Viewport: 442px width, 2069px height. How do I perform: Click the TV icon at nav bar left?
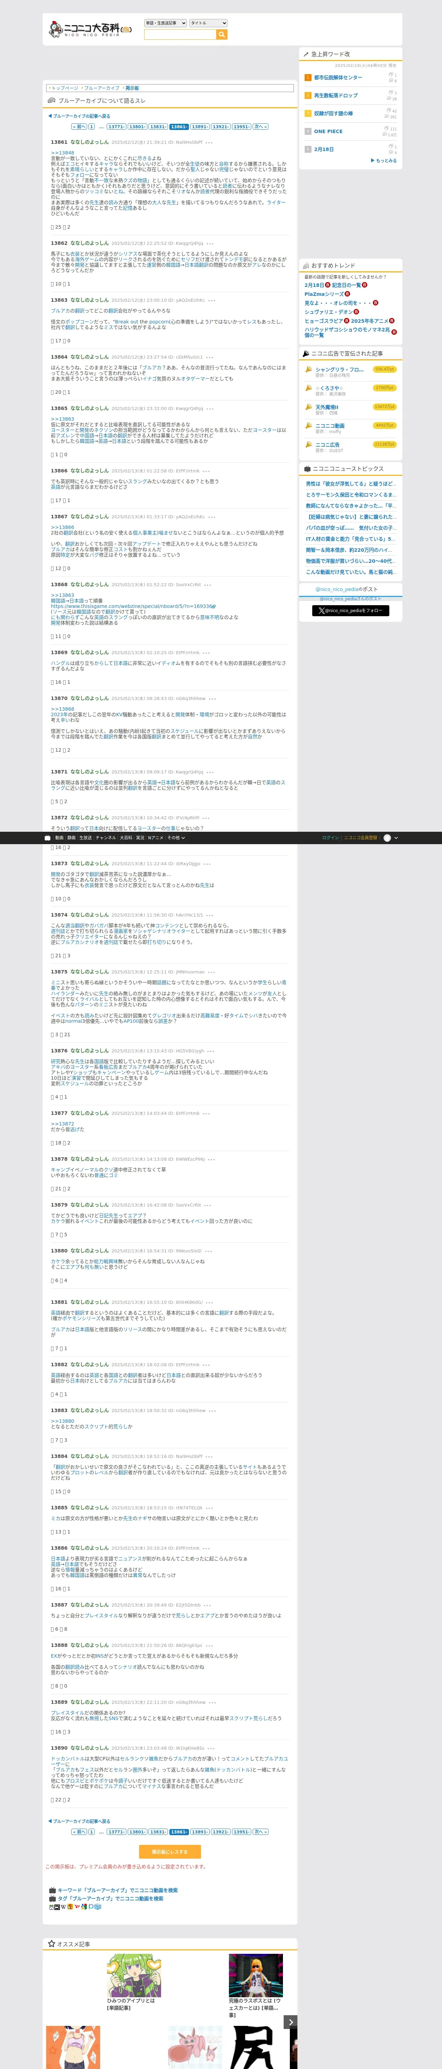click(x=47, y=838)
